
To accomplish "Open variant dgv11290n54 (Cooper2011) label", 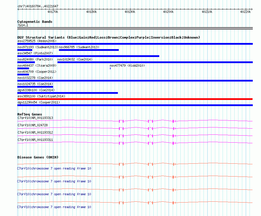I will (39, 102).
